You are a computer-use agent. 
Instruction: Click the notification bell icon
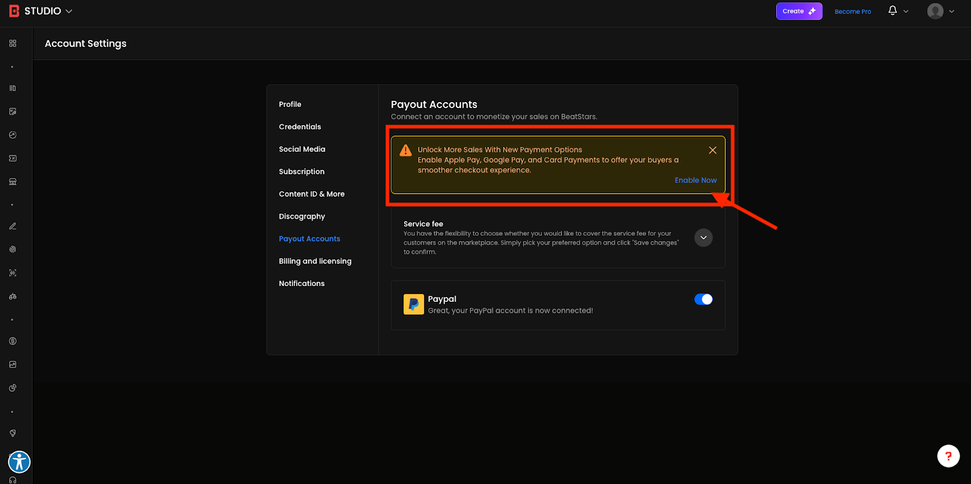[893, 11]
